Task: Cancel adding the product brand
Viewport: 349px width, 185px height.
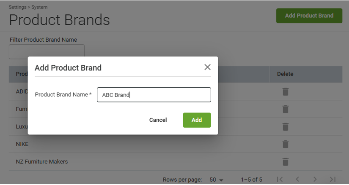Action: 158,120
